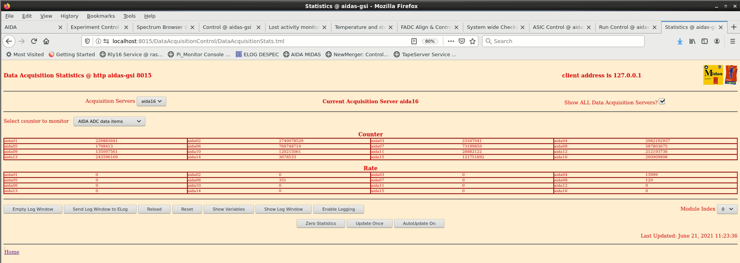The image size is (740, 263).
Task: Click the Midas logo image
Action: [713, 75]
